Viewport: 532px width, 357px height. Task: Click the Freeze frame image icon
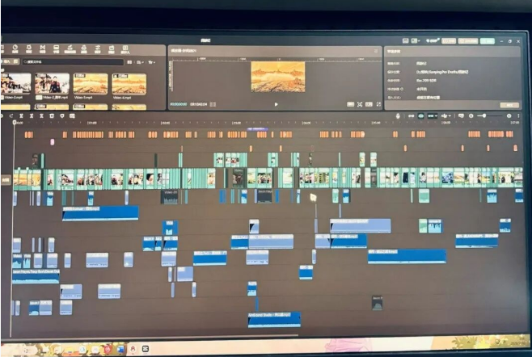click(x=72, y=116)
